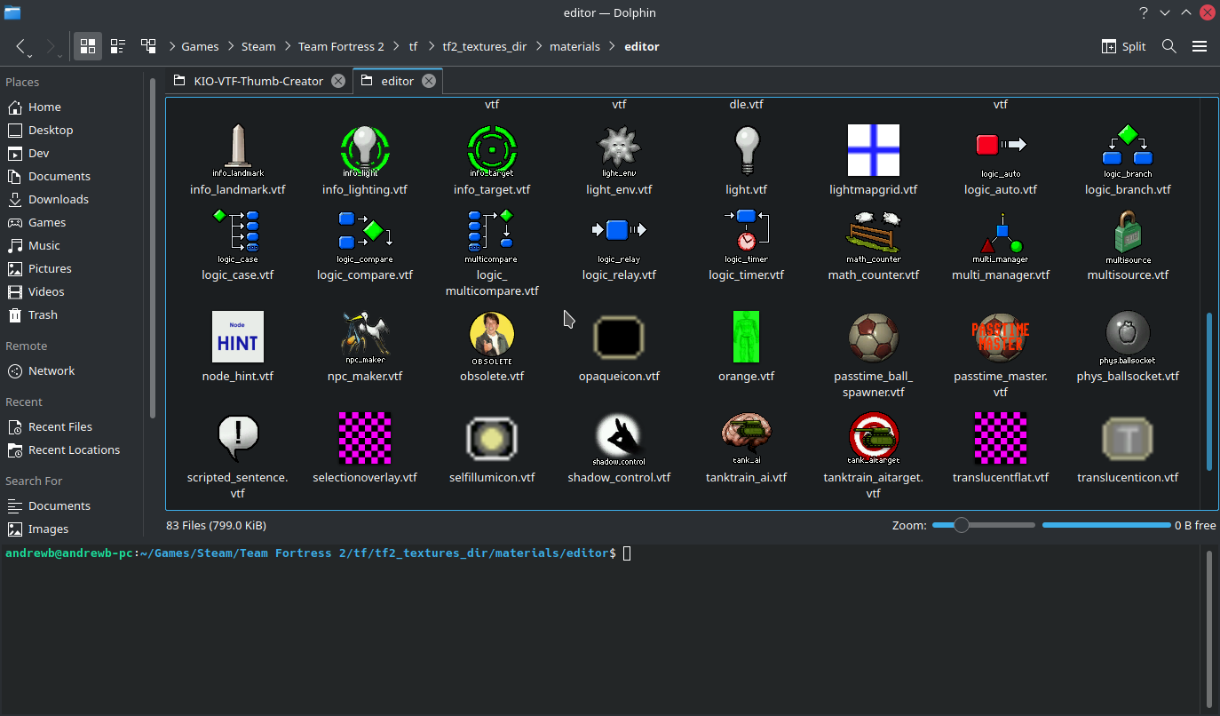Click the file view vertical scrollbar
The width and height of the screenshot is (1220, 716).
(x=1208, y=392)
